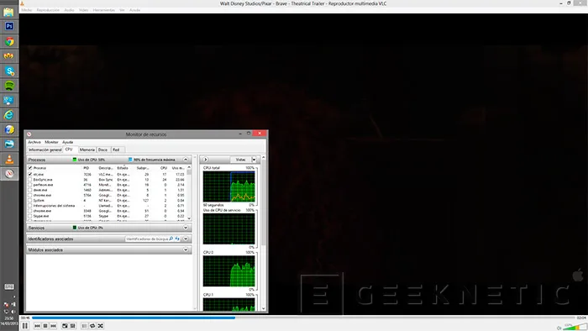Toggle the select-all Proceso header checkbox
This screenshot has width=588, height=331.
coord(30,168)
